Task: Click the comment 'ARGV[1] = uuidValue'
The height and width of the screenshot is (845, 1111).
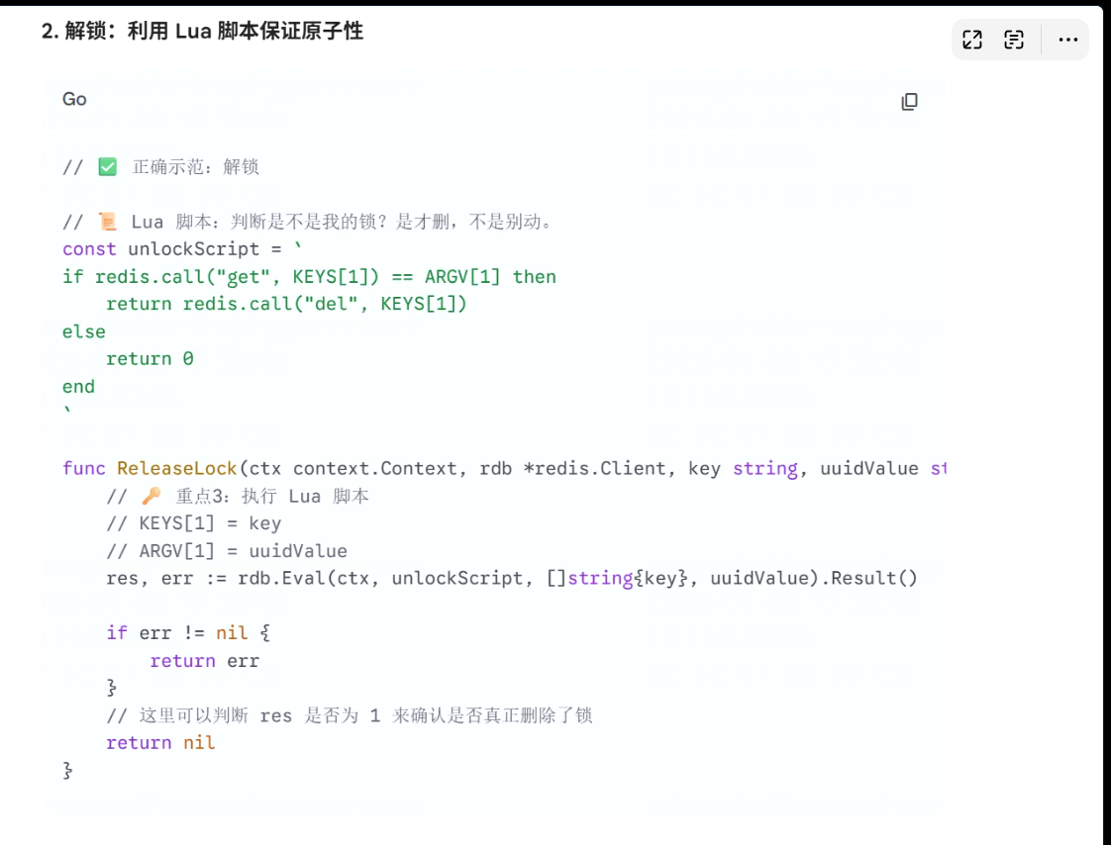Action: [227, 550]
